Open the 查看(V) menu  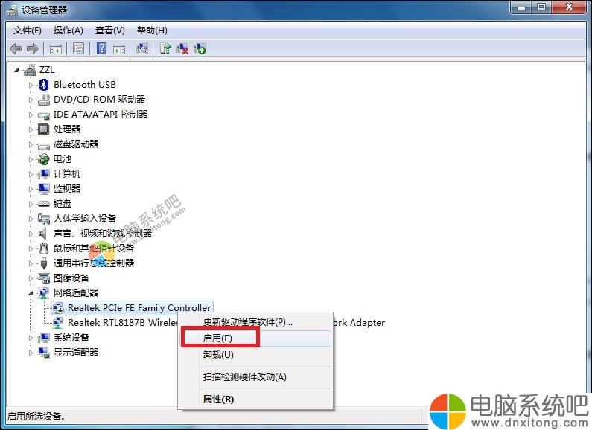[110, 31]
